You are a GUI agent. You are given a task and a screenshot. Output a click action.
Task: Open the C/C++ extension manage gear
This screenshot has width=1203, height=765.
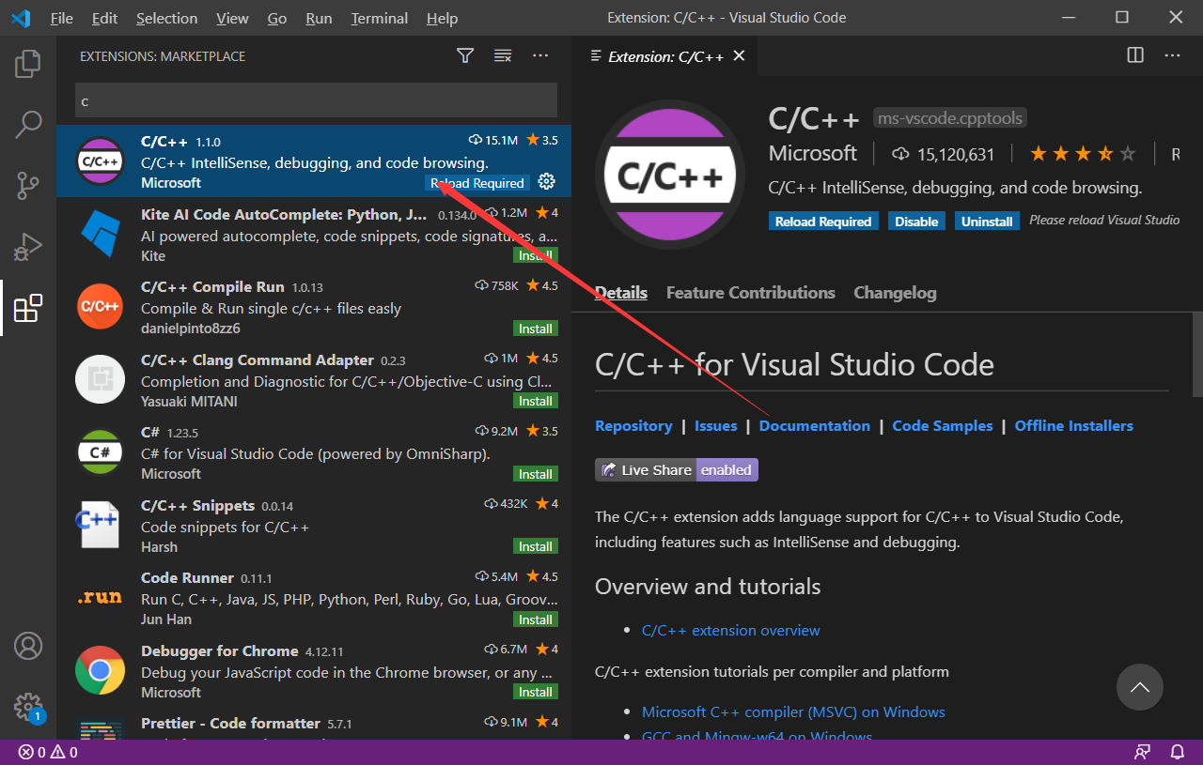546,182
